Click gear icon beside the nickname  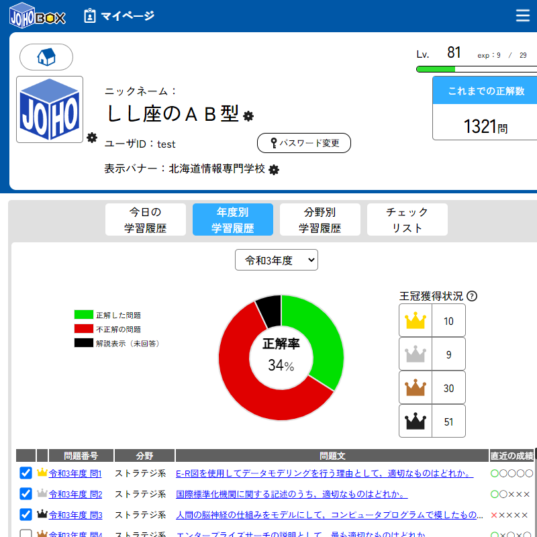click(248, 116)
